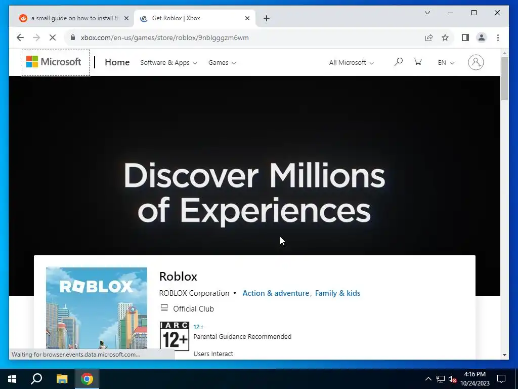Image resolution: width=518 pixels, height=389 pixels.
Task: Open the Action & adventure category link
Action: pyautogui.click(x=276, y=293)
